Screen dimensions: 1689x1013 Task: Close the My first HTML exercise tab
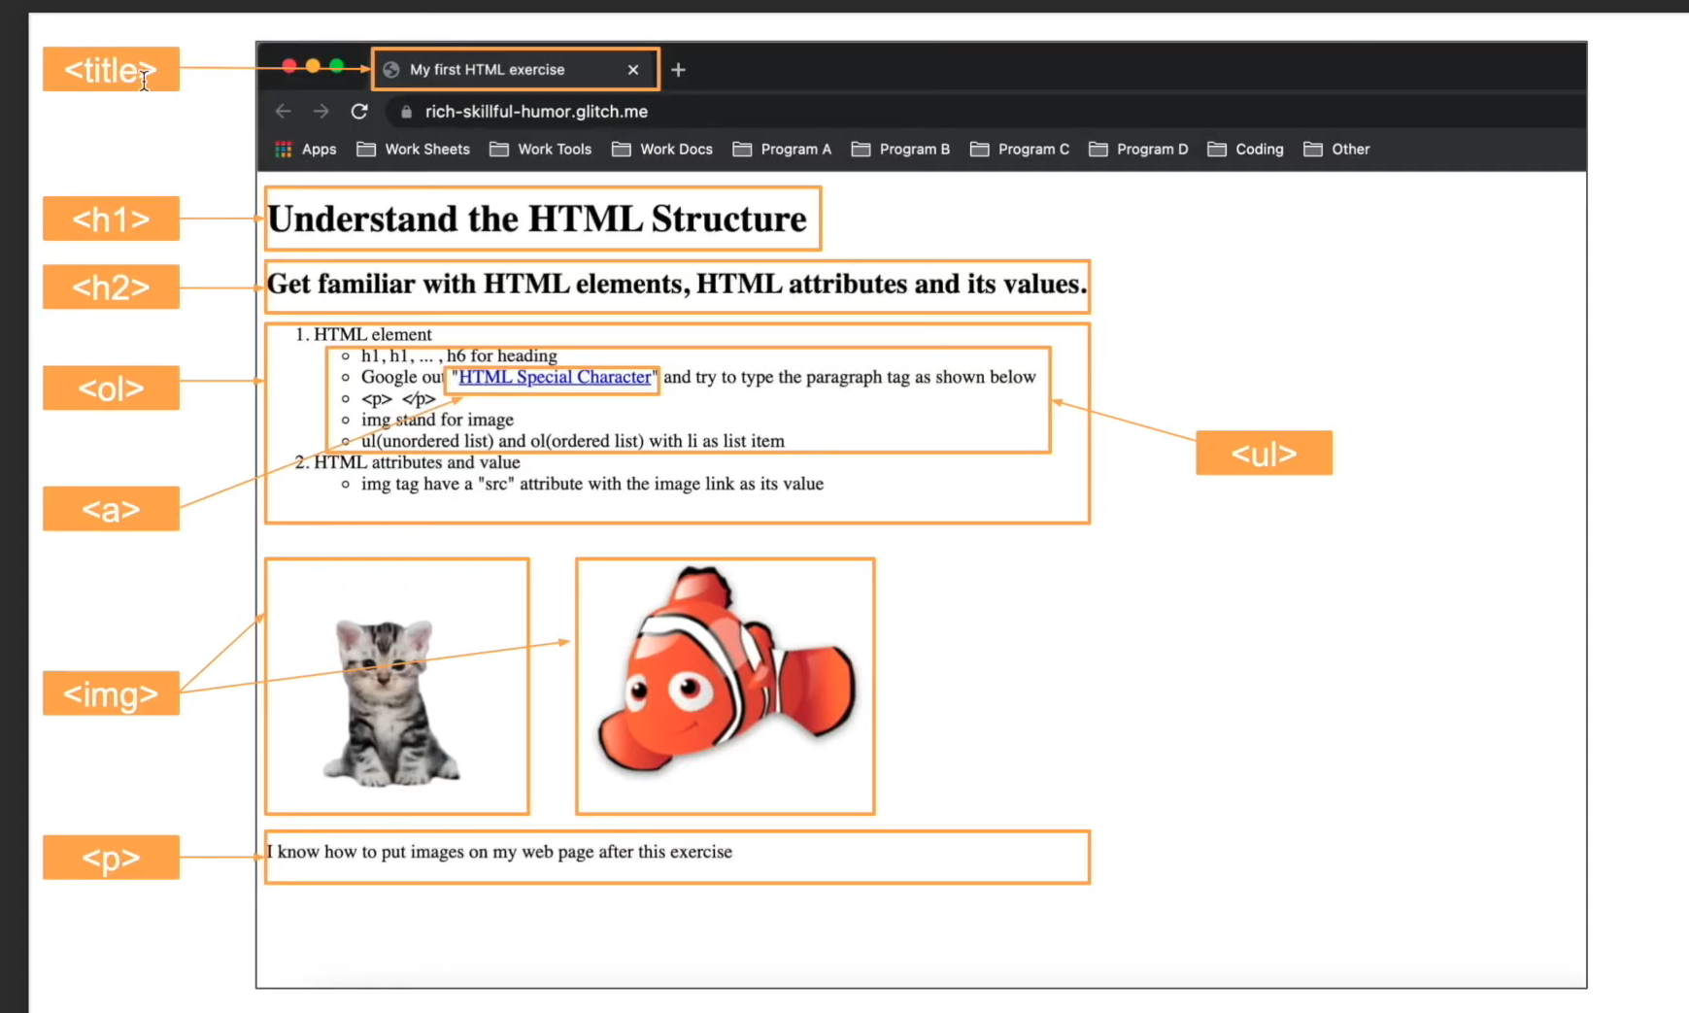tap(633, 70)
